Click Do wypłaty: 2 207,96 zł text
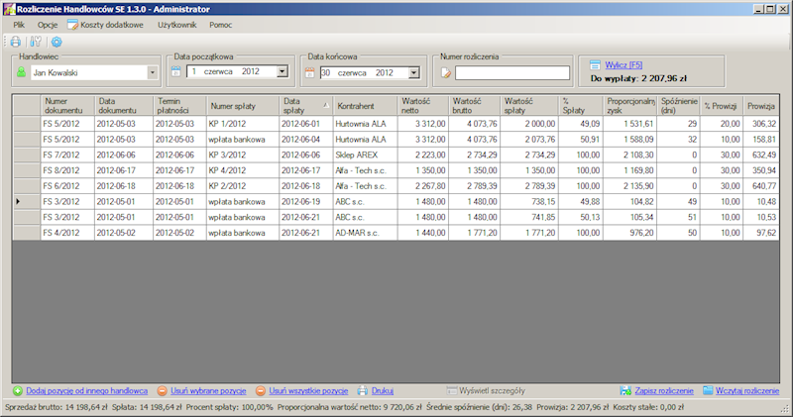 (x=638, y=78)
